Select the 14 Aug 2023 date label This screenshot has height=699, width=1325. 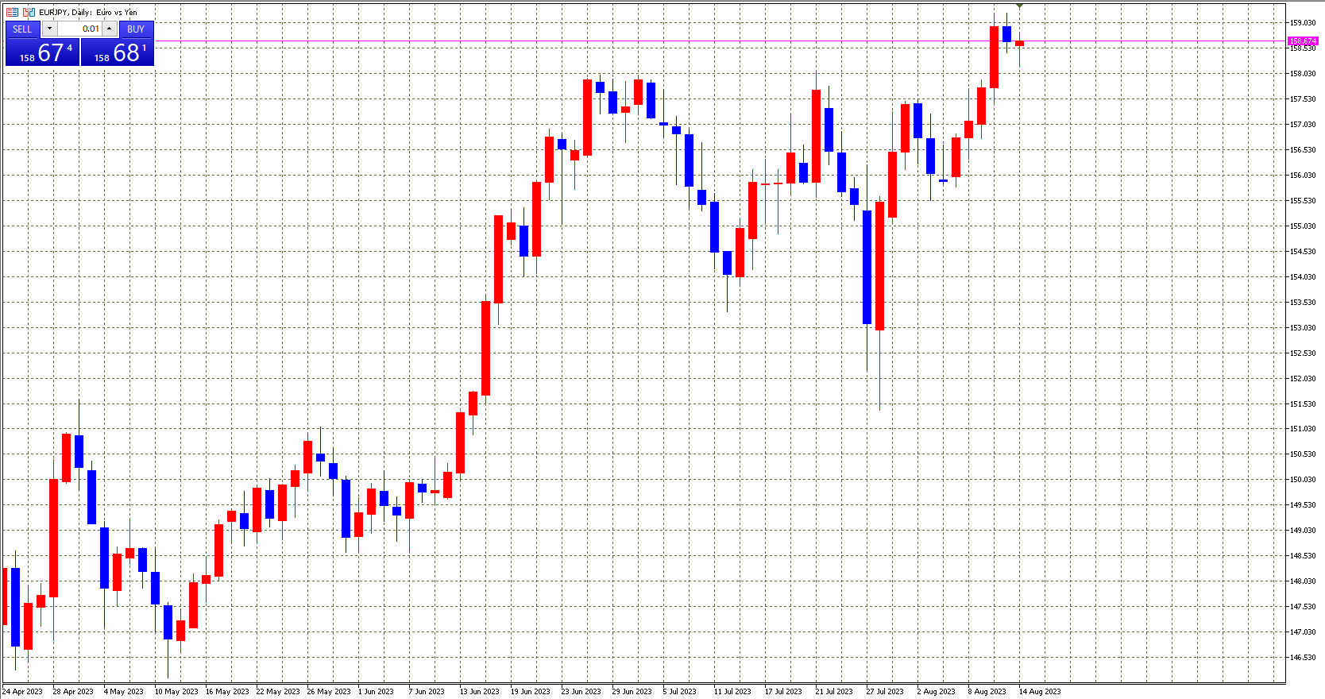[1040, 691]
